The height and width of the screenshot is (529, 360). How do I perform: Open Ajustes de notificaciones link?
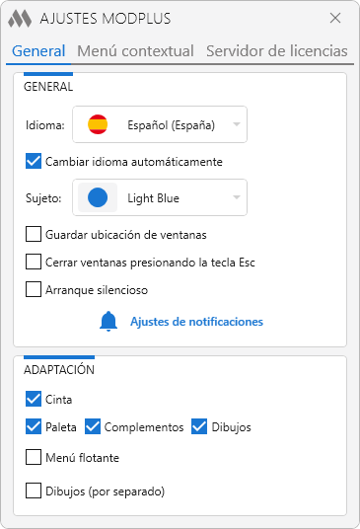point(196,322)
